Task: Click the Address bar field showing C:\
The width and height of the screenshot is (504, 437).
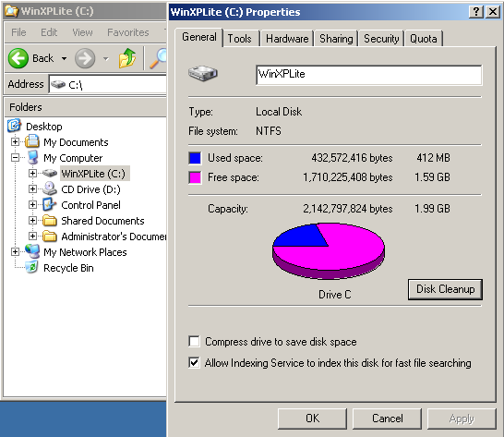Action: coord(108,85)
